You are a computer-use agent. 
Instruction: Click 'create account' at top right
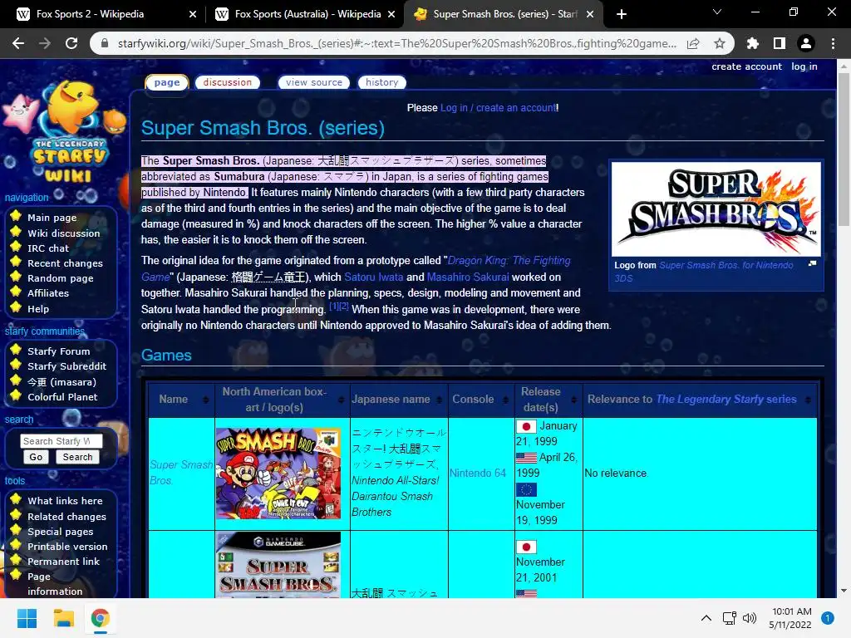(x=747, y=66)
